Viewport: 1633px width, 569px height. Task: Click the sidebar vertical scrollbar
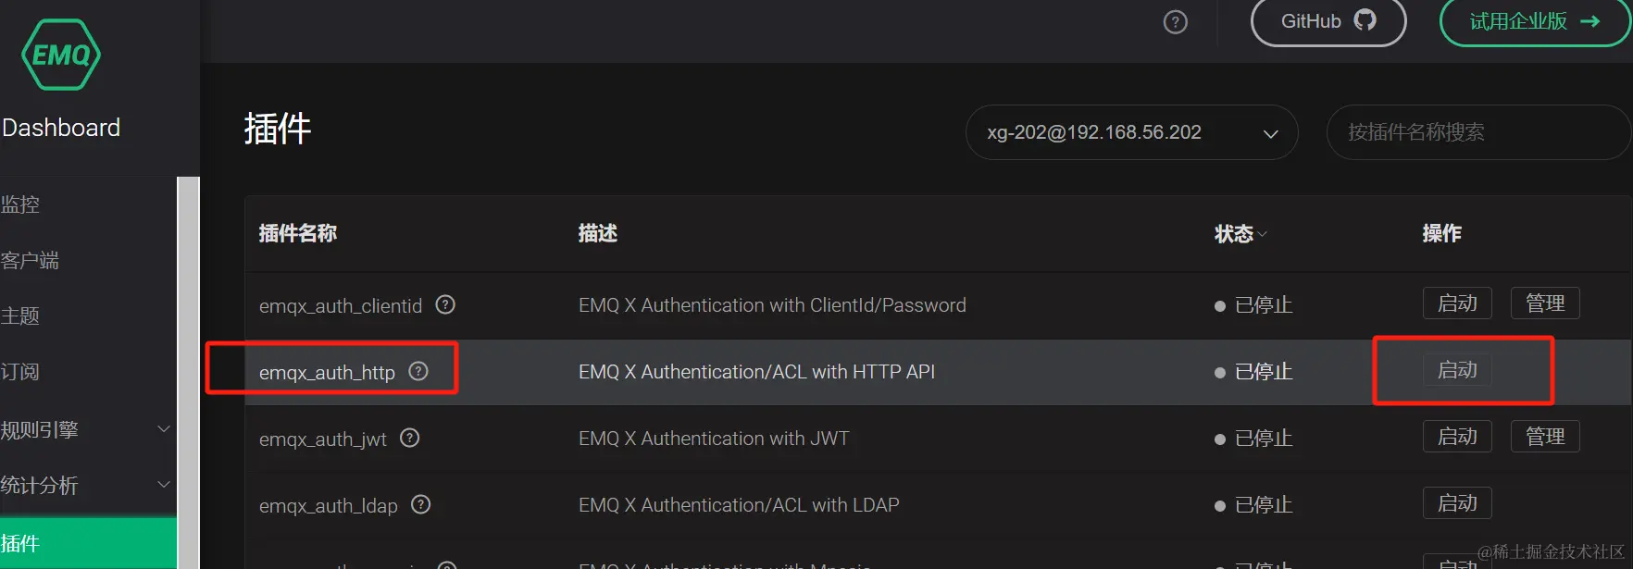[188, 370]
